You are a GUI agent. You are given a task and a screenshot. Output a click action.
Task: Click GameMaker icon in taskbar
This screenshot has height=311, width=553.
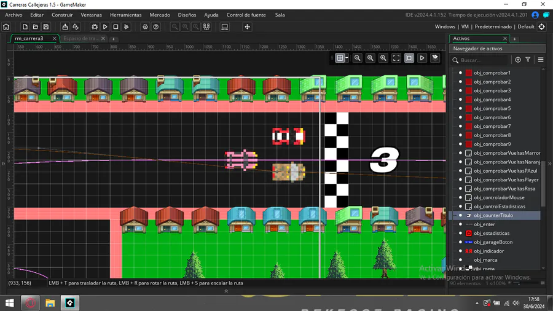point(70,303)
